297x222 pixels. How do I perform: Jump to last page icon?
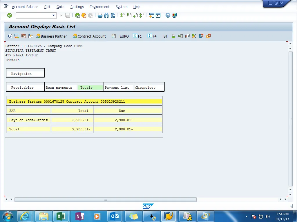click(x=142, y=16)
